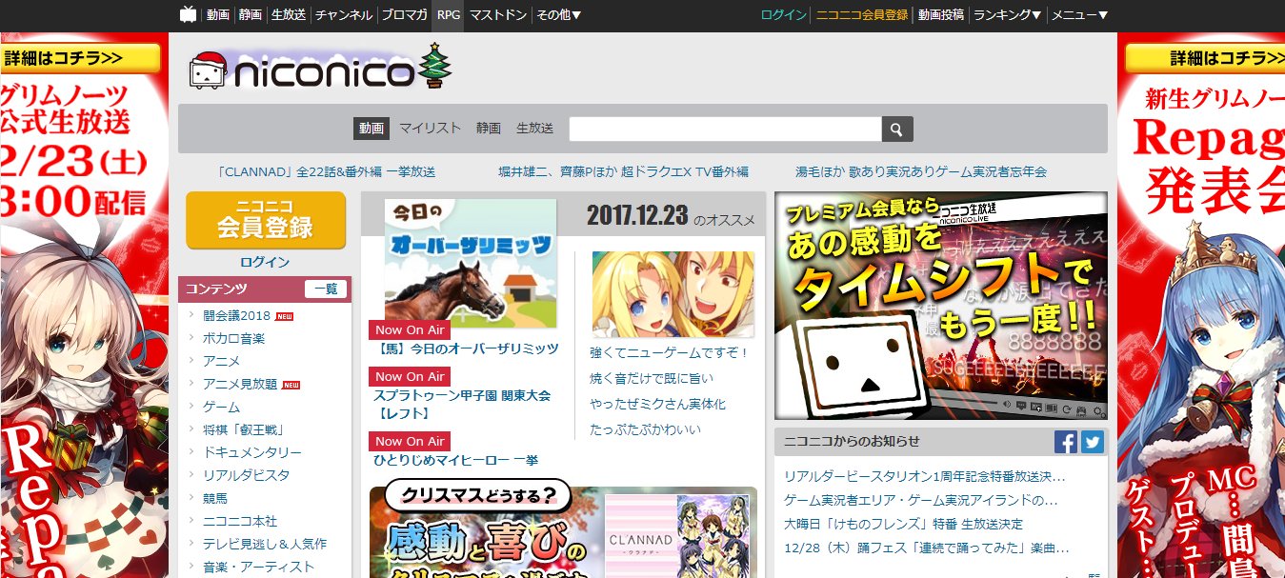Click 動画投稿 in the top bar
Viewport: 1285px width, 578px height.
click(x=941, y=14)
